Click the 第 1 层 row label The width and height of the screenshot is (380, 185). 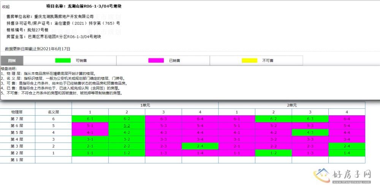(17, 160)
